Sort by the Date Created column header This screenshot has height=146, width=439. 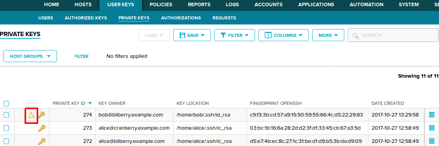point(388,103)
